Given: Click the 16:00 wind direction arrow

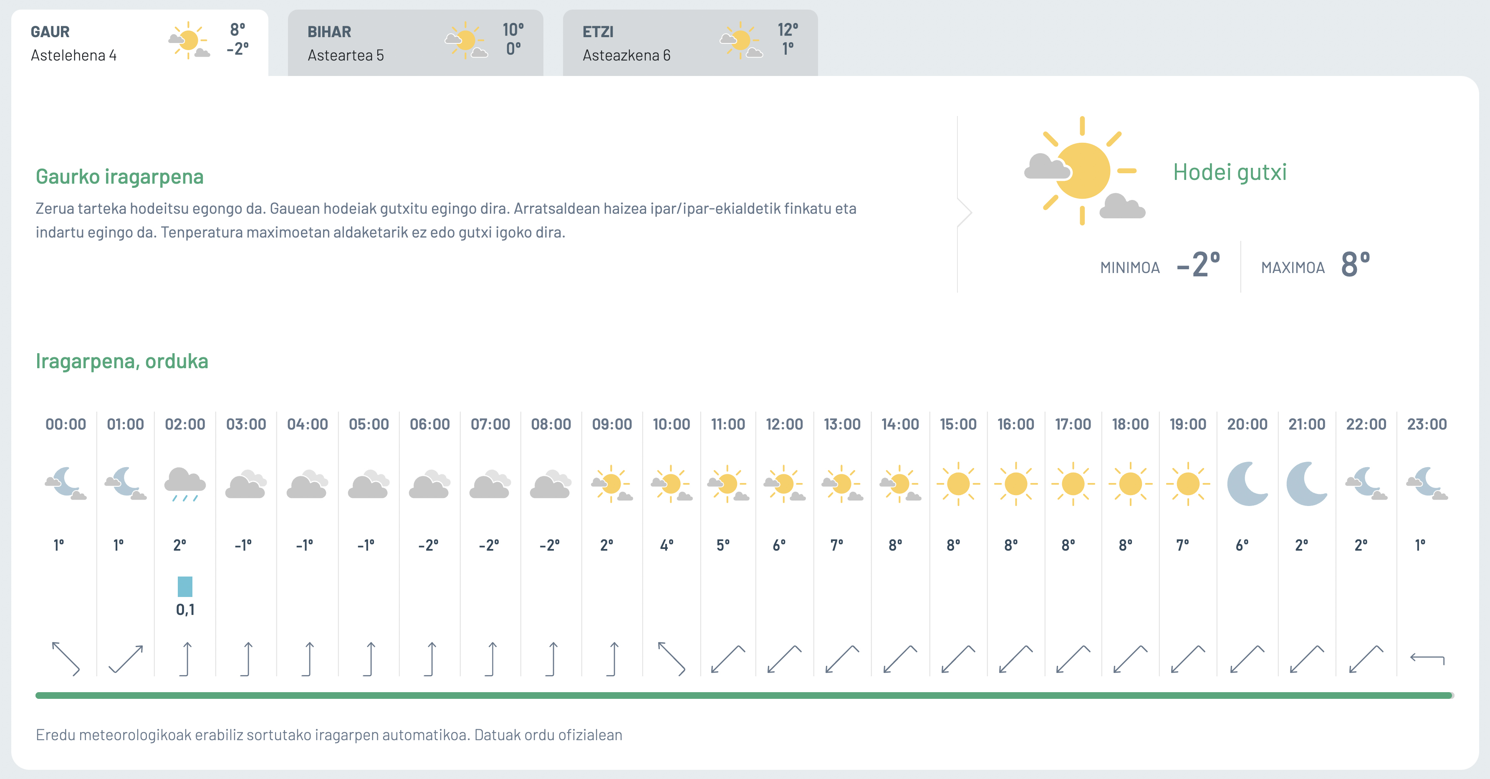Looking at the screenshot, I should pos(1016,659).
